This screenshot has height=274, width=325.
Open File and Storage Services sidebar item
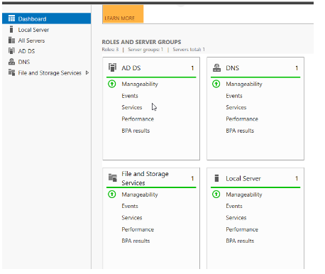pos(46,73)
